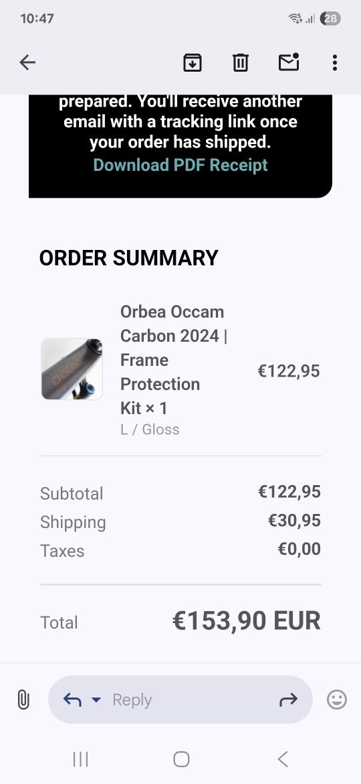Screen dimensions: 361x784
Task: Expand the reply options dropdown arrow
Action: click(x=96, y=700)
